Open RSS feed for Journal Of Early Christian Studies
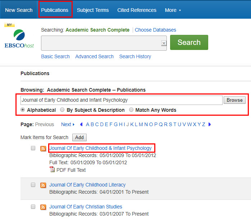 [x=43, y=207]
